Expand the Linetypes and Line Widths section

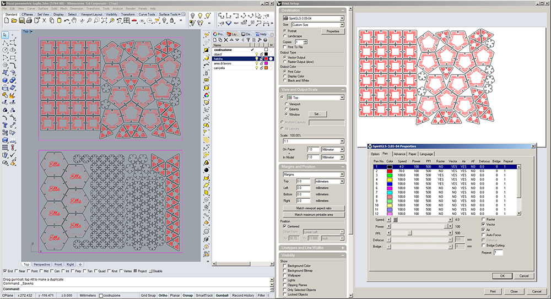click(343, 248)
